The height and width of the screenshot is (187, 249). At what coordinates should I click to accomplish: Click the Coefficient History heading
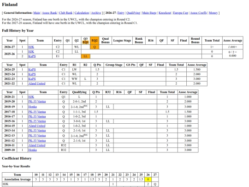tap(17, 158)
